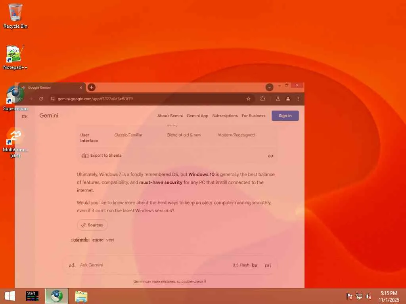Reload the Gemini page
This screenshot has height=304, width=406.
(41, 99)
